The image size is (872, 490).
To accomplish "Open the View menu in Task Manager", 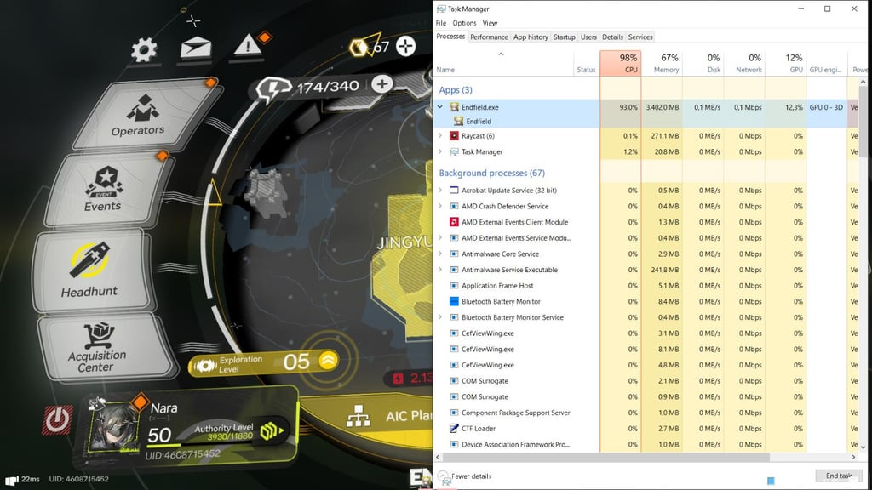I will click(x=490, y=23).
